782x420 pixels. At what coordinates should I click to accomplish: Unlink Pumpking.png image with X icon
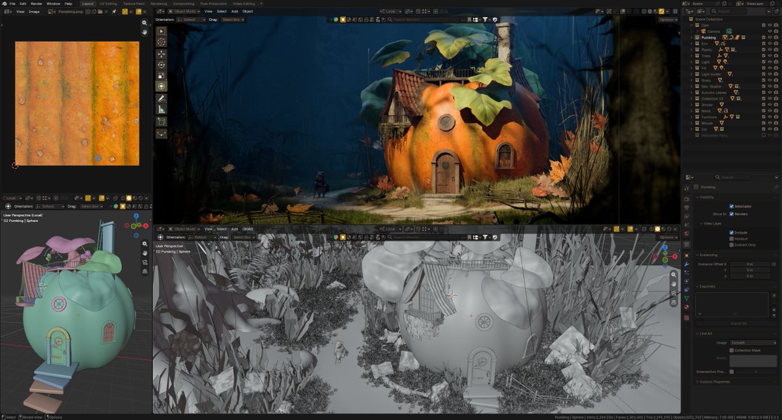107,11
